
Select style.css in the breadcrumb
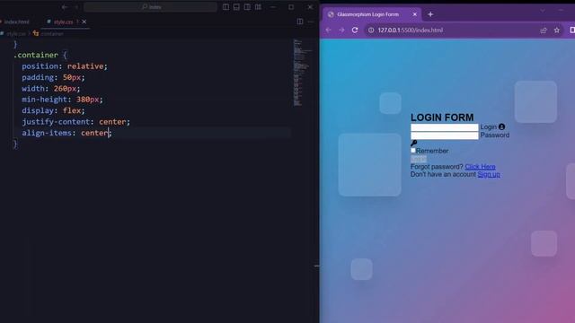click(x=16, y=34)
